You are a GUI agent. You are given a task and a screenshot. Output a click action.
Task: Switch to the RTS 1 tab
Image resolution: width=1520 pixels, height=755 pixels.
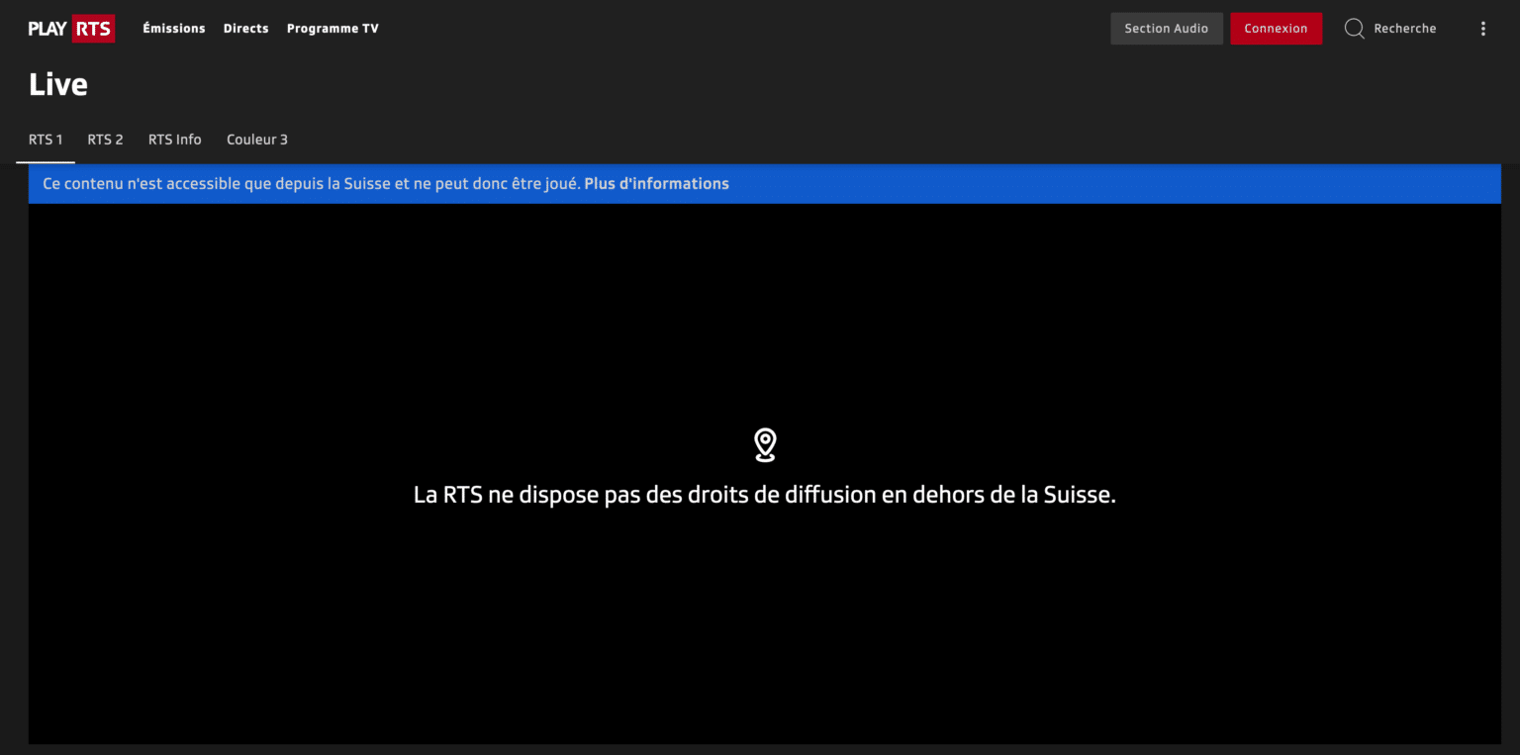click(x=46, y=140)
